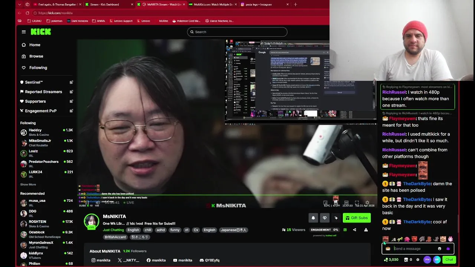This screenshot has height=267, width=475.
Task: Toggle the Supporters sidebar option
Action: point(47,101)
